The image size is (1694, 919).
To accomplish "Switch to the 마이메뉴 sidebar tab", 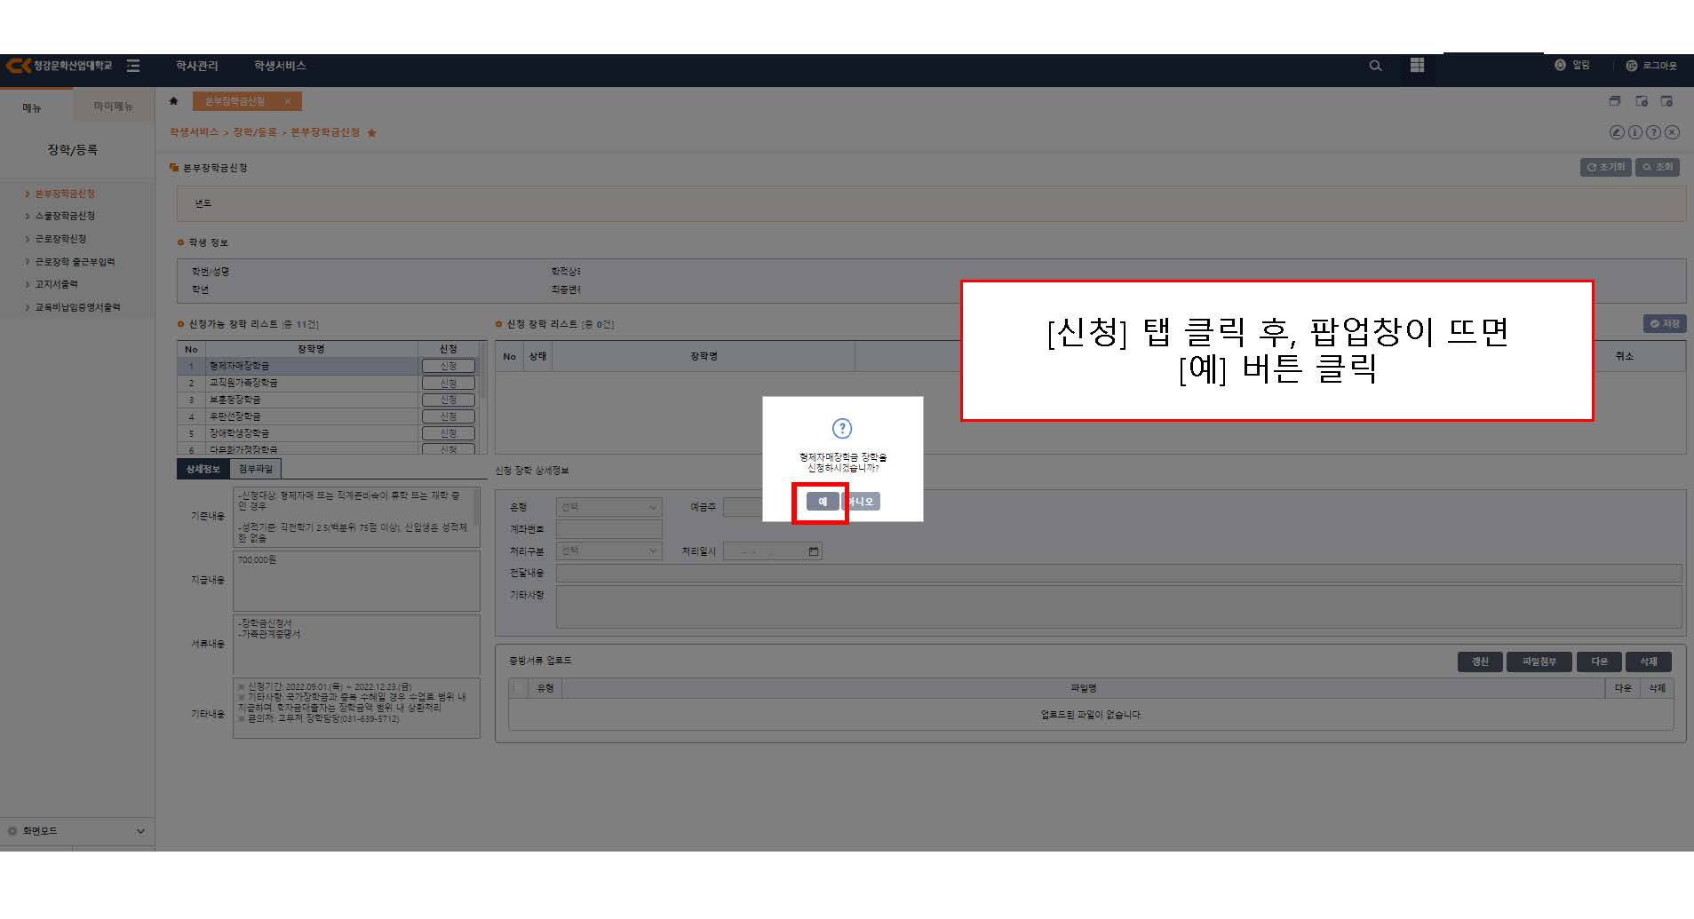I will [114, 107].
